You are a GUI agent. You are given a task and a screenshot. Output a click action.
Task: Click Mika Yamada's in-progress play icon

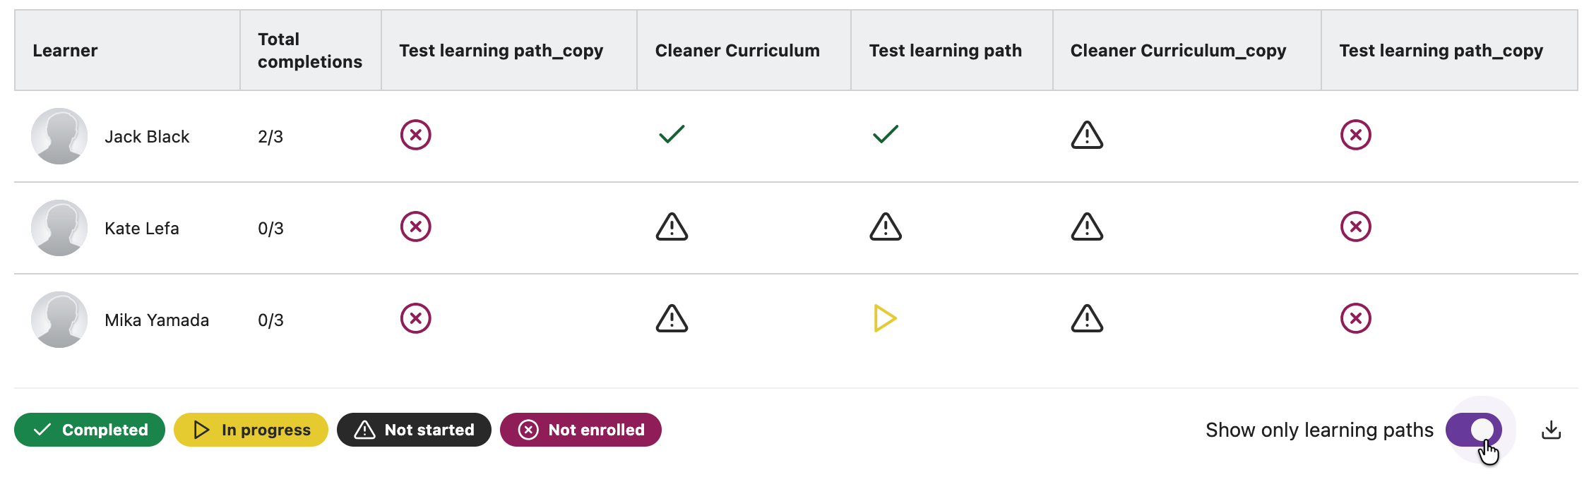(x=884, y=318)
